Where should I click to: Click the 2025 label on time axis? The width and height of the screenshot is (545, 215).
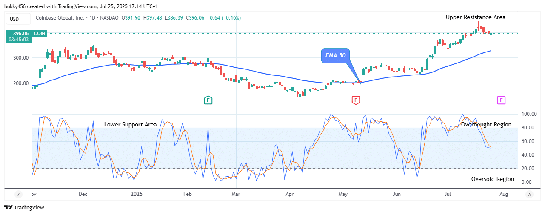point(137,194)
